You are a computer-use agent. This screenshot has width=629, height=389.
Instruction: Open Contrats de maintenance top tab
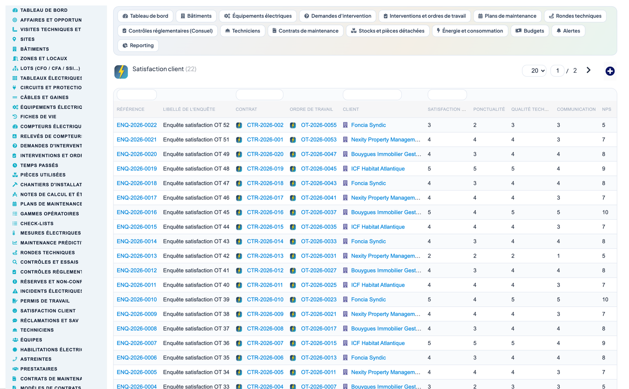point(305,31)
